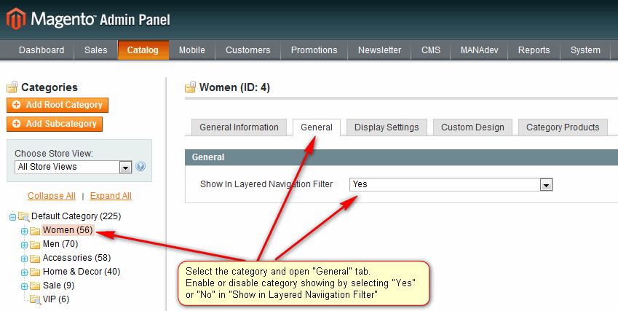Click the Home & Decor folder icon
Screen dimensions: 618x311
35,272
